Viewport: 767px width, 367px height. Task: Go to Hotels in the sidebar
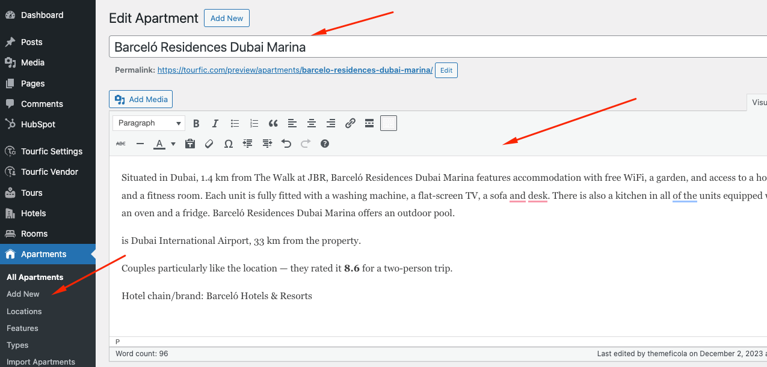pyautogui.click(x=33, y=213)
